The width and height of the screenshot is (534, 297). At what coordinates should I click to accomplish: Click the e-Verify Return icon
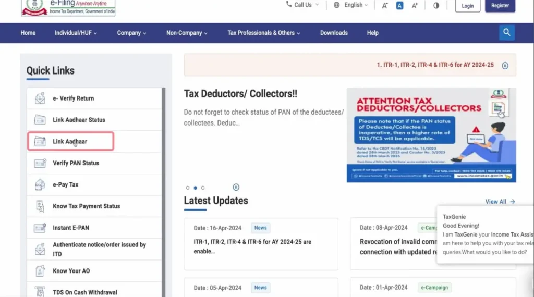point(40,98)
